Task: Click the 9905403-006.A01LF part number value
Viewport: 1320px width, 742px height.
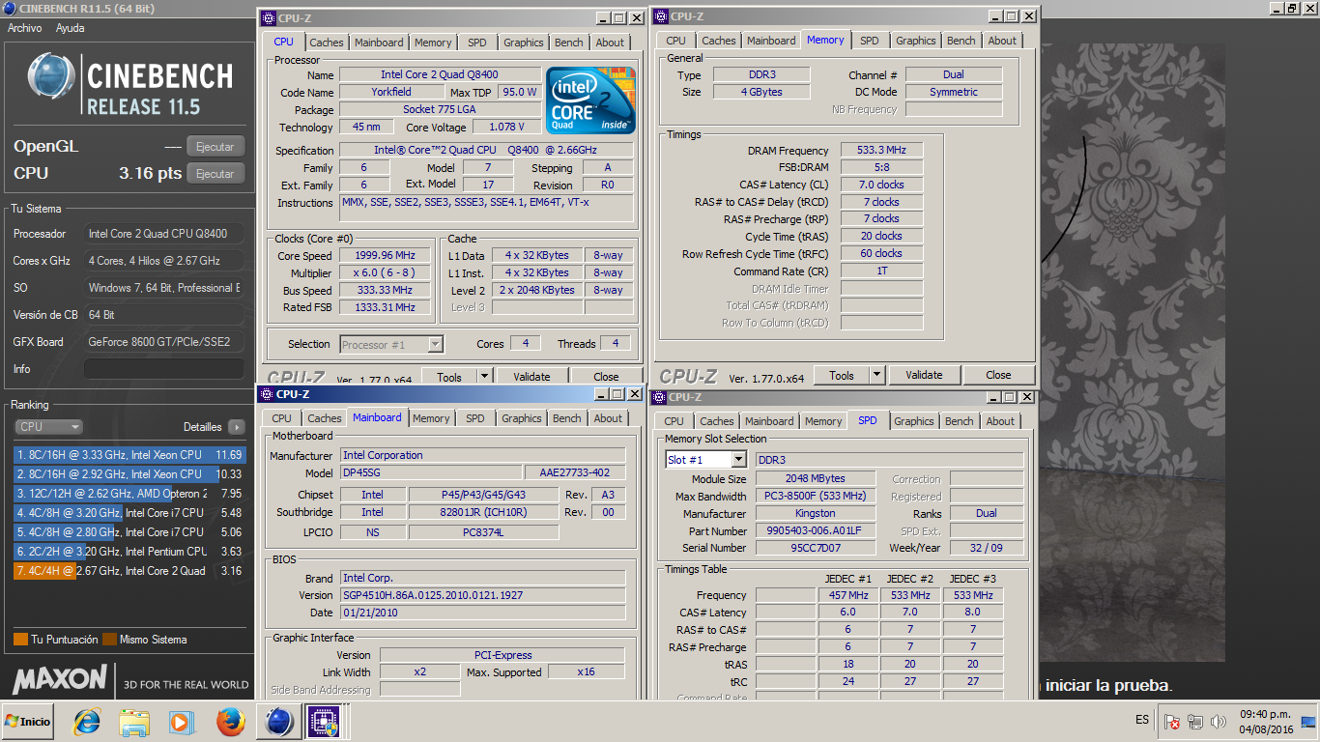Action: click(816, 530)
